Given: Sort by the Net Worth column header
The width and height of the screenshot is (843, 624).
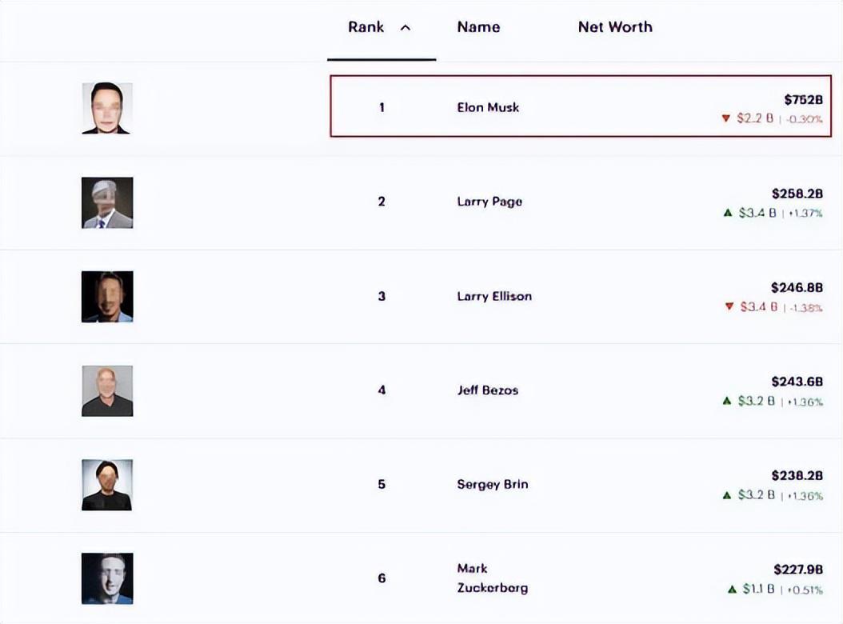Looking at the screenshot, I should (615, 27).
